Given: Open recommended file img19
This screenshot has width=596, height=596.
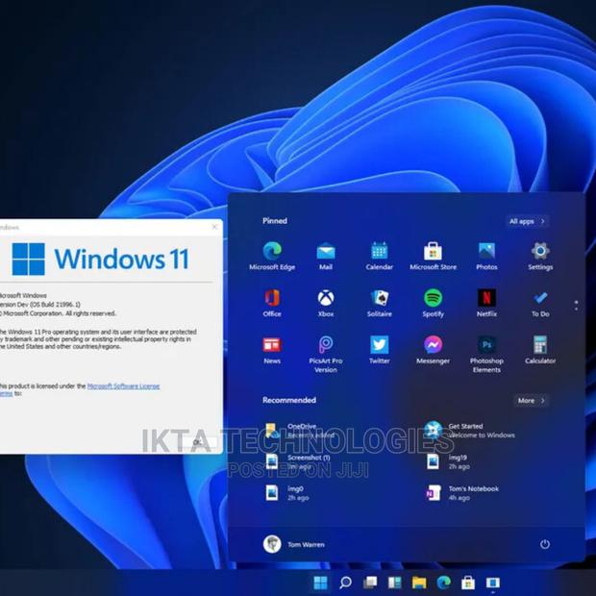Looking at the screenshot, I should click(448, 461).
